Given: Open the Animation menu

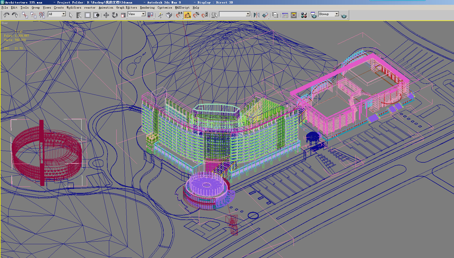Looking at the screenshot, I should point(106,7).
